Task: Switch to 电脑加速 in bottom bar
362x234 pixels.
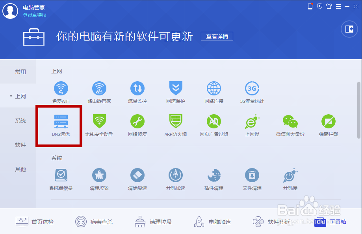Action: (x=212, y=222)
